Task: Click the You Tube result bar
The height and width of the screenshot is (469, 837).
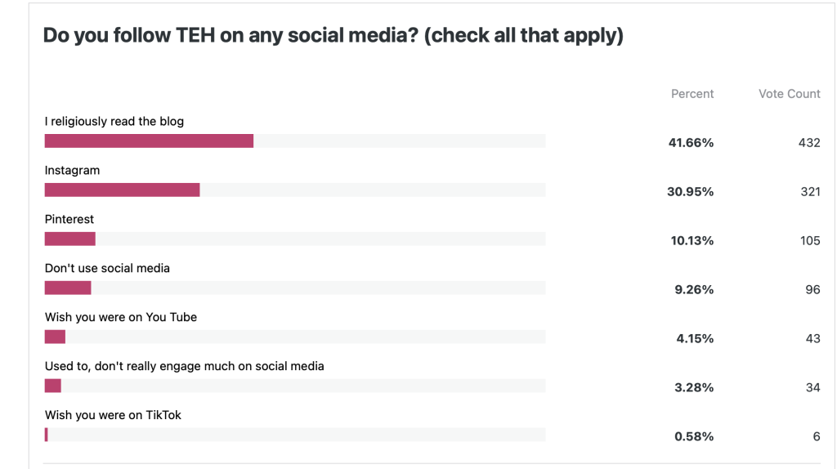Action: coord(55,337)
